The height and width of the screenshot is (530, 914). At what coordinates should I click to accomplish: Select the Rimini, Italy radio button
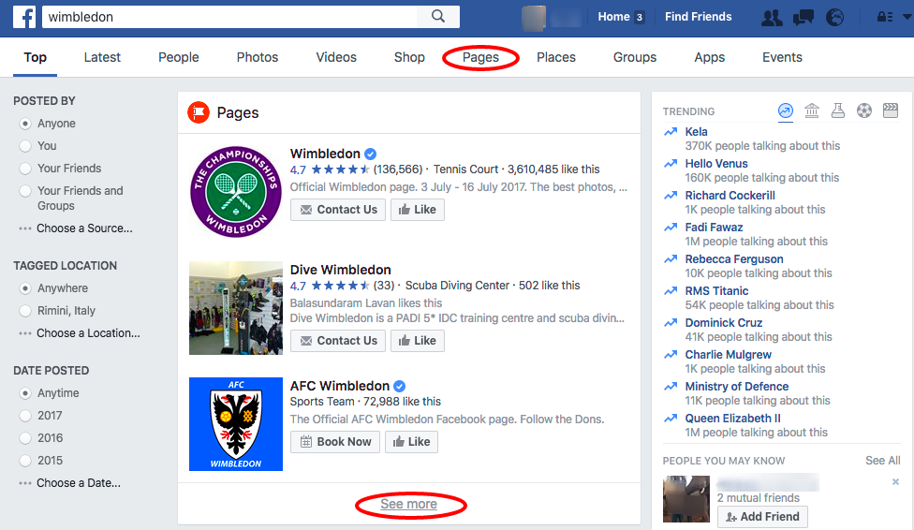tap(25, 311)
